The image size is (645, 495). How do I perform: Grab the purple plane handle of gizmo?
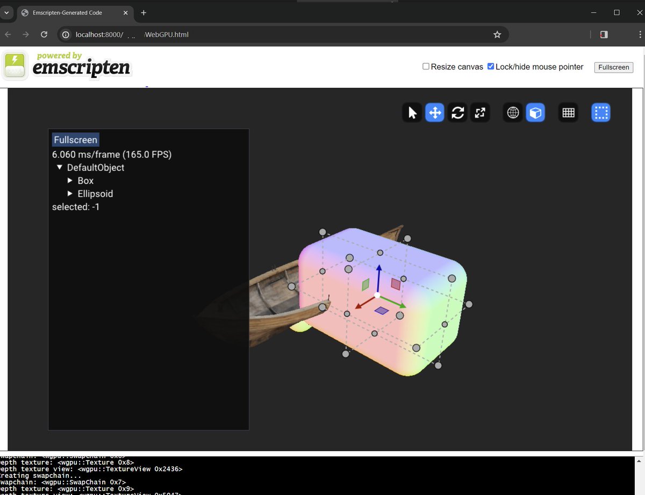tap(382, 311)
